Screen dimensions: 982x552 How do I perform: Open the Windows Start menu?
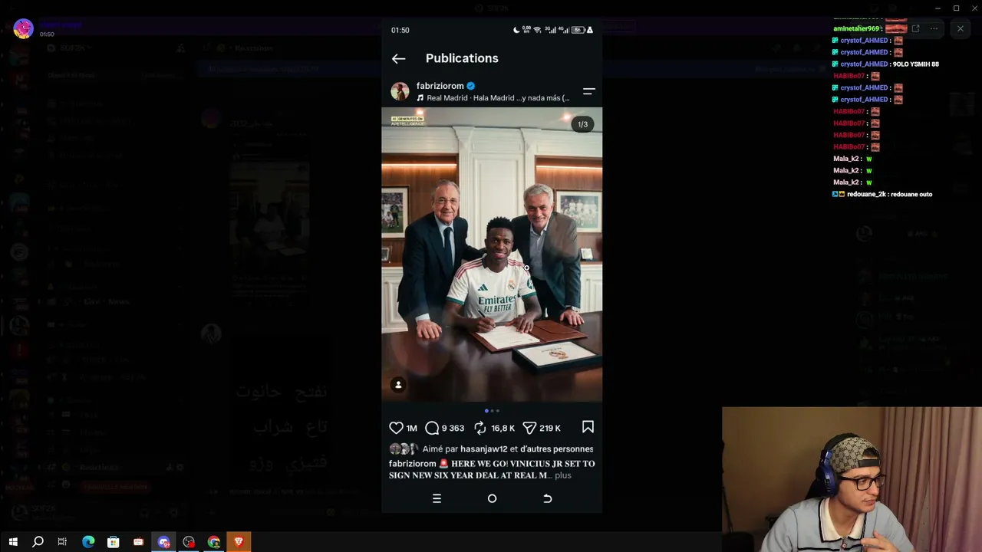[x=13, y=542]
